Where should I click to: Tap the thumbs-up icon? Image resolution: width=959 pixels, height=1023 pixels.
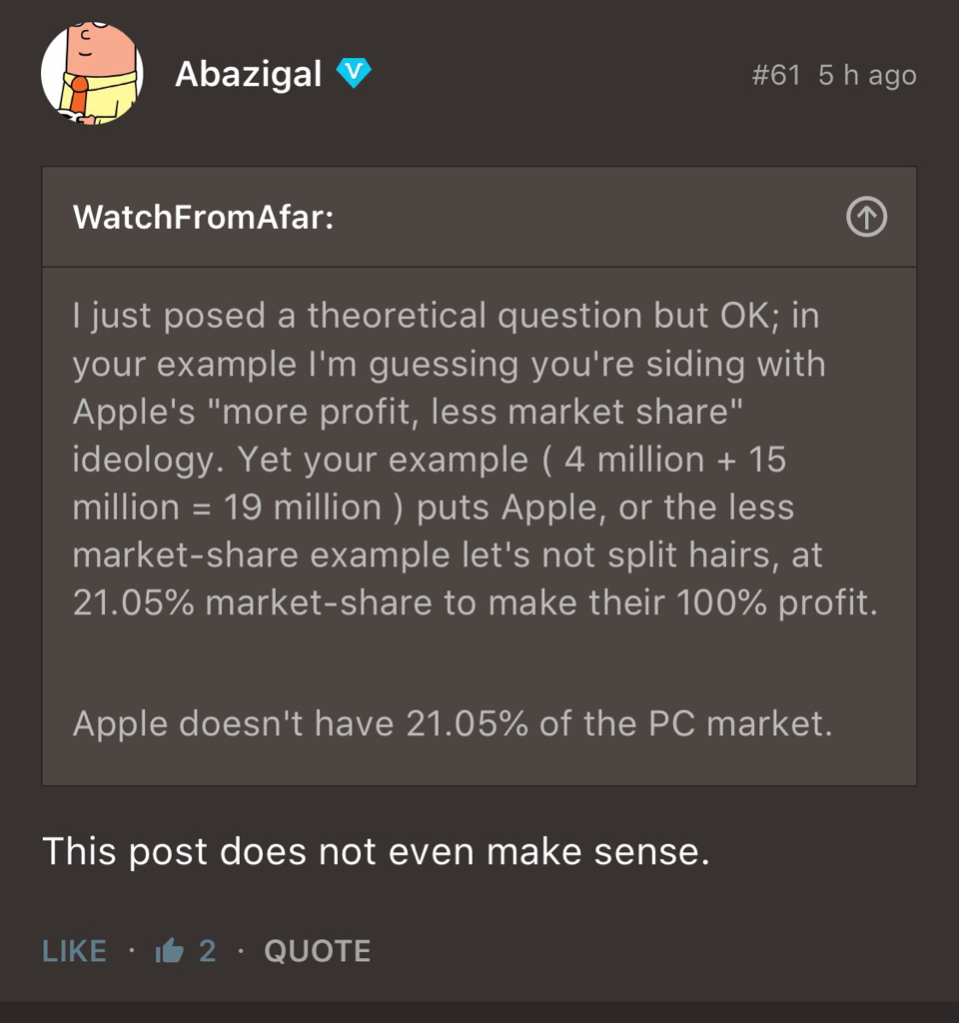point(170,951)
